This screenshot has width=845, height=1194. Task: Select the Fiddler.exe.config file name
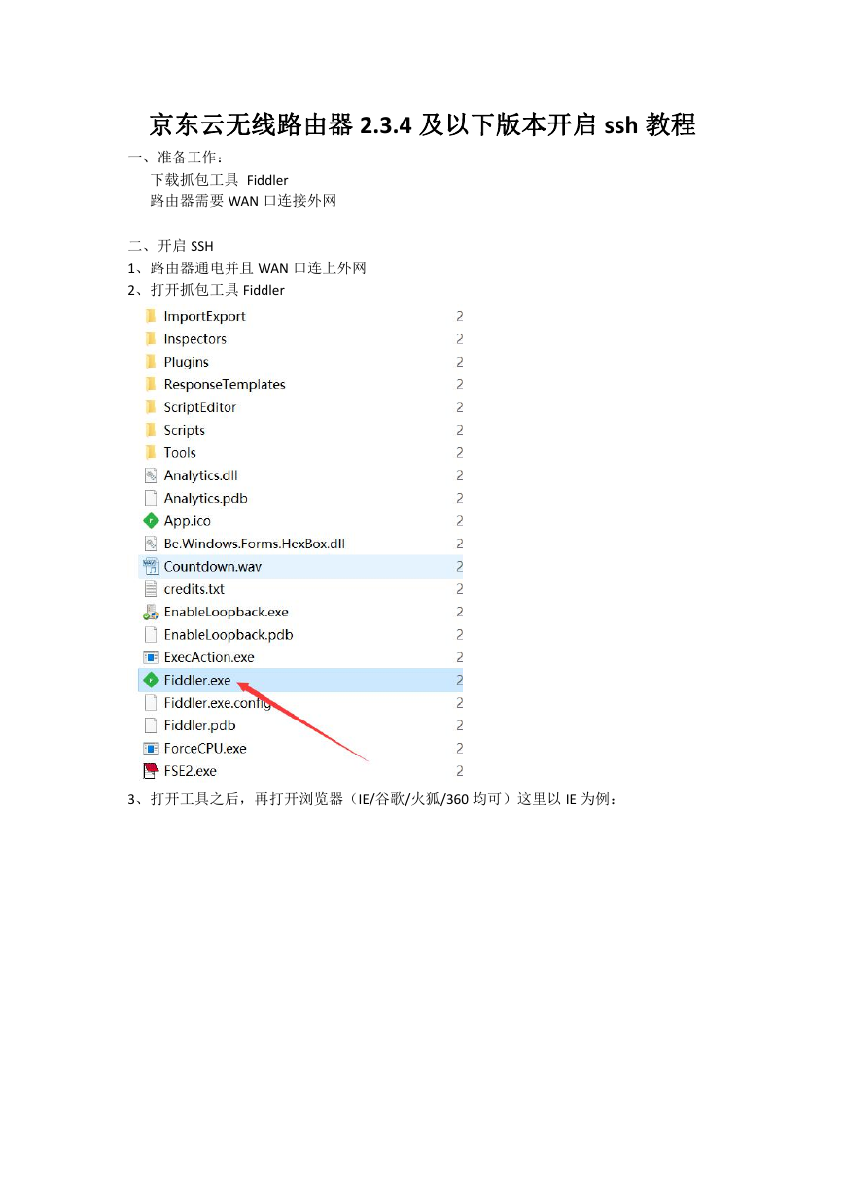(x=218, y=703)
